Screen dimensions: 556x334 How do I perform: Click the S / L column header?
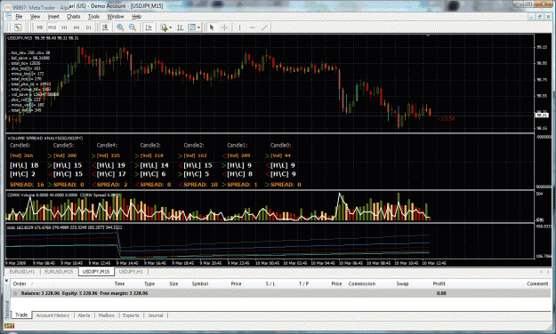(x=270, y=283)
